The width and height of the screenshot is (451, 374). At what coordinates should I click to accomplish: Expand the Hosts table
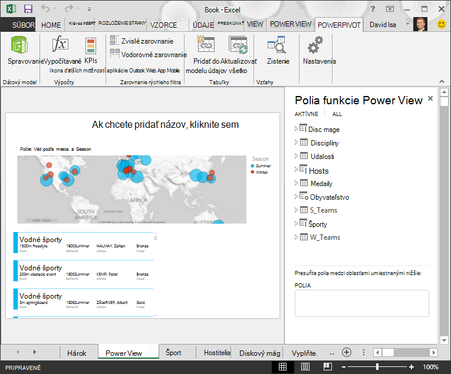pyautogui.click(x=297, y=170)
